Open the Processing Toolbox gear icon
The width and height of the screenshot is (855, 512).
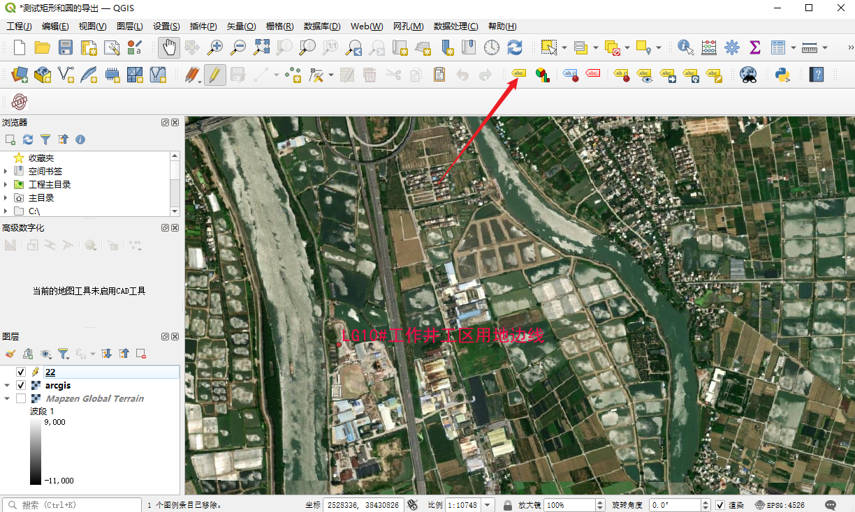731,47
